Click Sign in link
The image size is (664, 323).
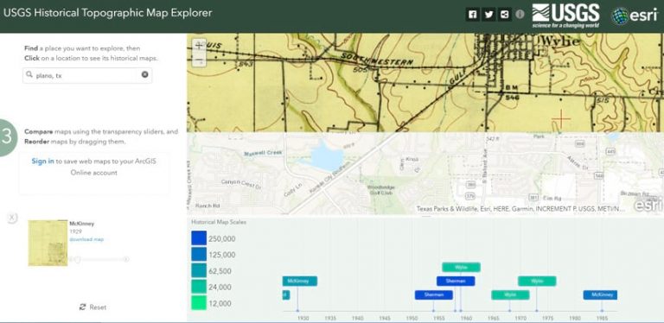42,161
